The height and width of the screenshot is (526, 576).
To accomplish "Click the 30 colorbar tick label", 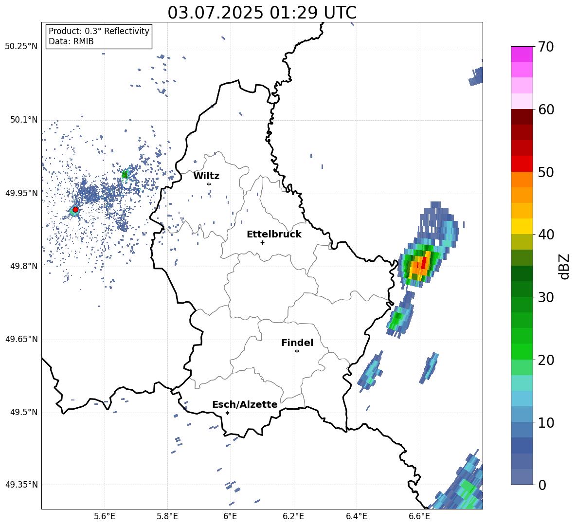I will coord(546,297).
